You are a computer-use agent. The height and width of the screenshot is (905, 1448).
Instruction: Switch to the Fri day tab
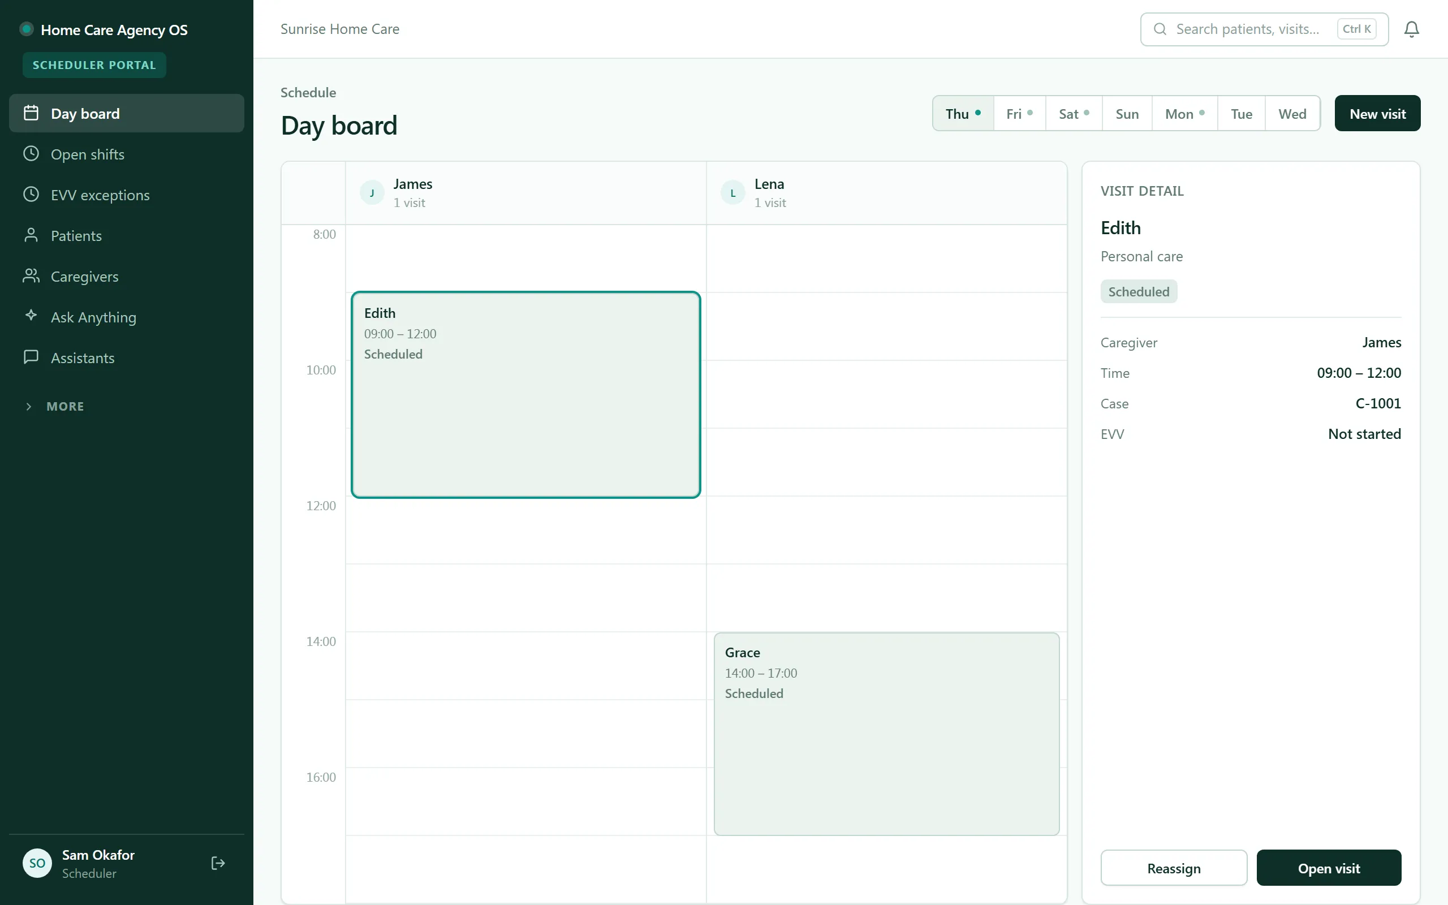pyautogui.click(x=1020, y=113)
